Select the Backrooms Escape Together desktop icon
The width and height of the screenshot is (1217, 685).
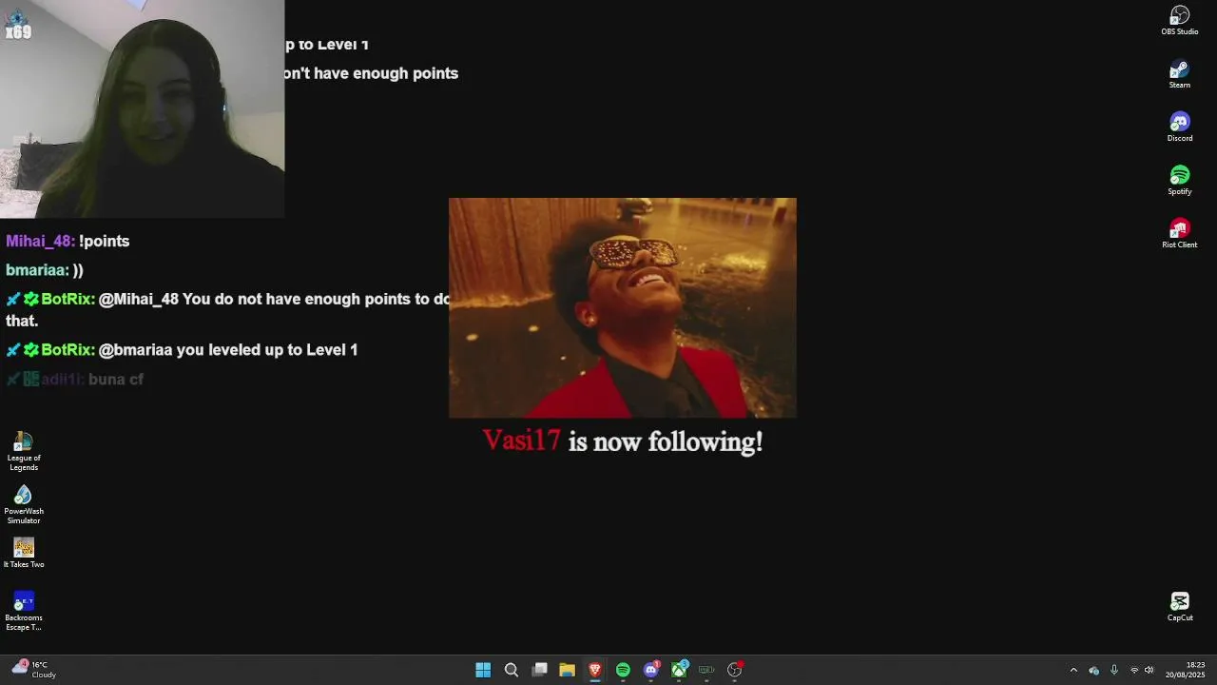click(x=24, y=611)
